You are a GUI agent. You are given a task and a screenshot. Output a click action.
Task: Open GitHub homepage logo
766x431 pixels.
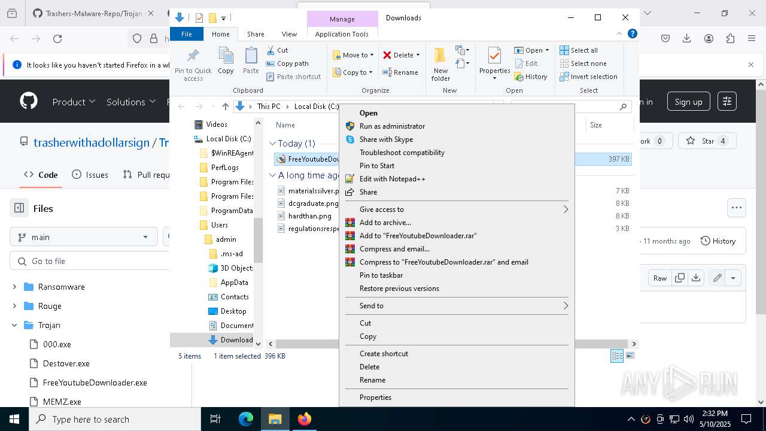[29, 101]
